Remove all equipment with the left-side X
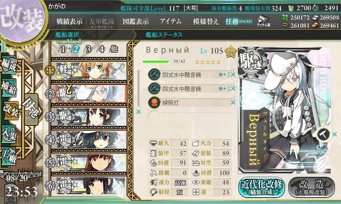This screenshot has height=204, width=341. [138, 112]
